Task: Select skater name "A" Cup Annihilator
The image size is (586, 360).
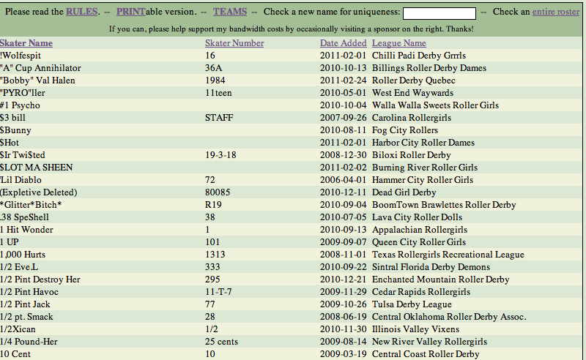Action: pyautogui.click(x=40, y=68)
